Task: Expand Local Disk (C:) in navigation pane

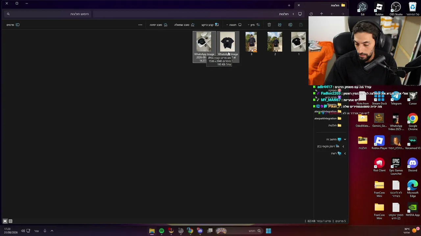Action: point(343,146)
